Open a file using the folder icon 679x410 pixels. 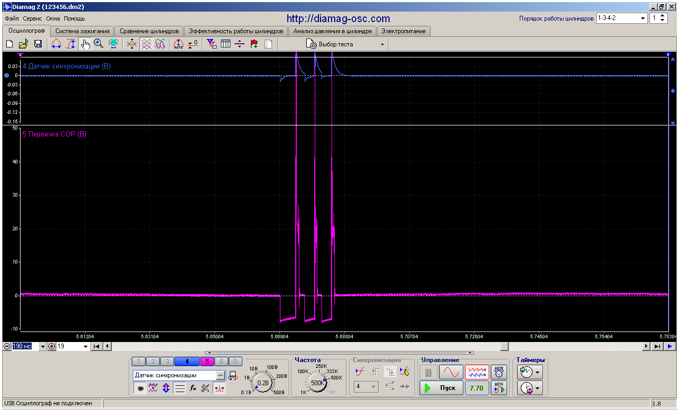point(24,44)
